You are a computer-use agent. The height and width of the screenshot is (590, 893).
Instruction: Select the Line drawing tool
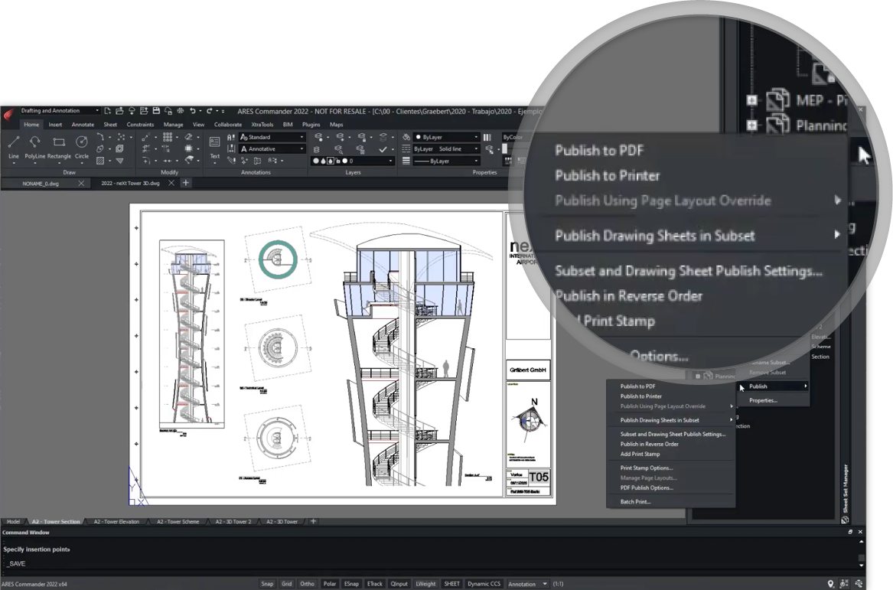(x=14, y=146)
